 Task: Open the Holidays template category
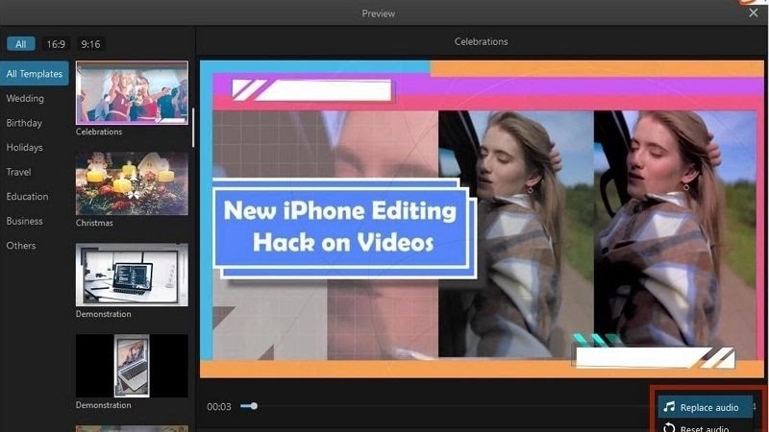(25, 147)
